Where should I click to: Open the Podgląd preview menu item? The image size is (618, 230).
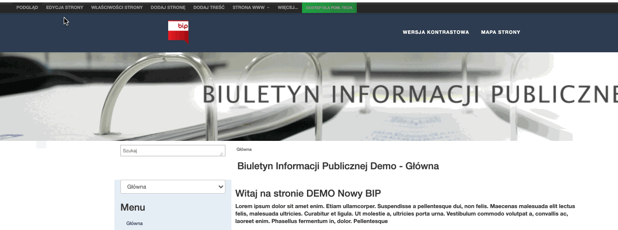27,8
